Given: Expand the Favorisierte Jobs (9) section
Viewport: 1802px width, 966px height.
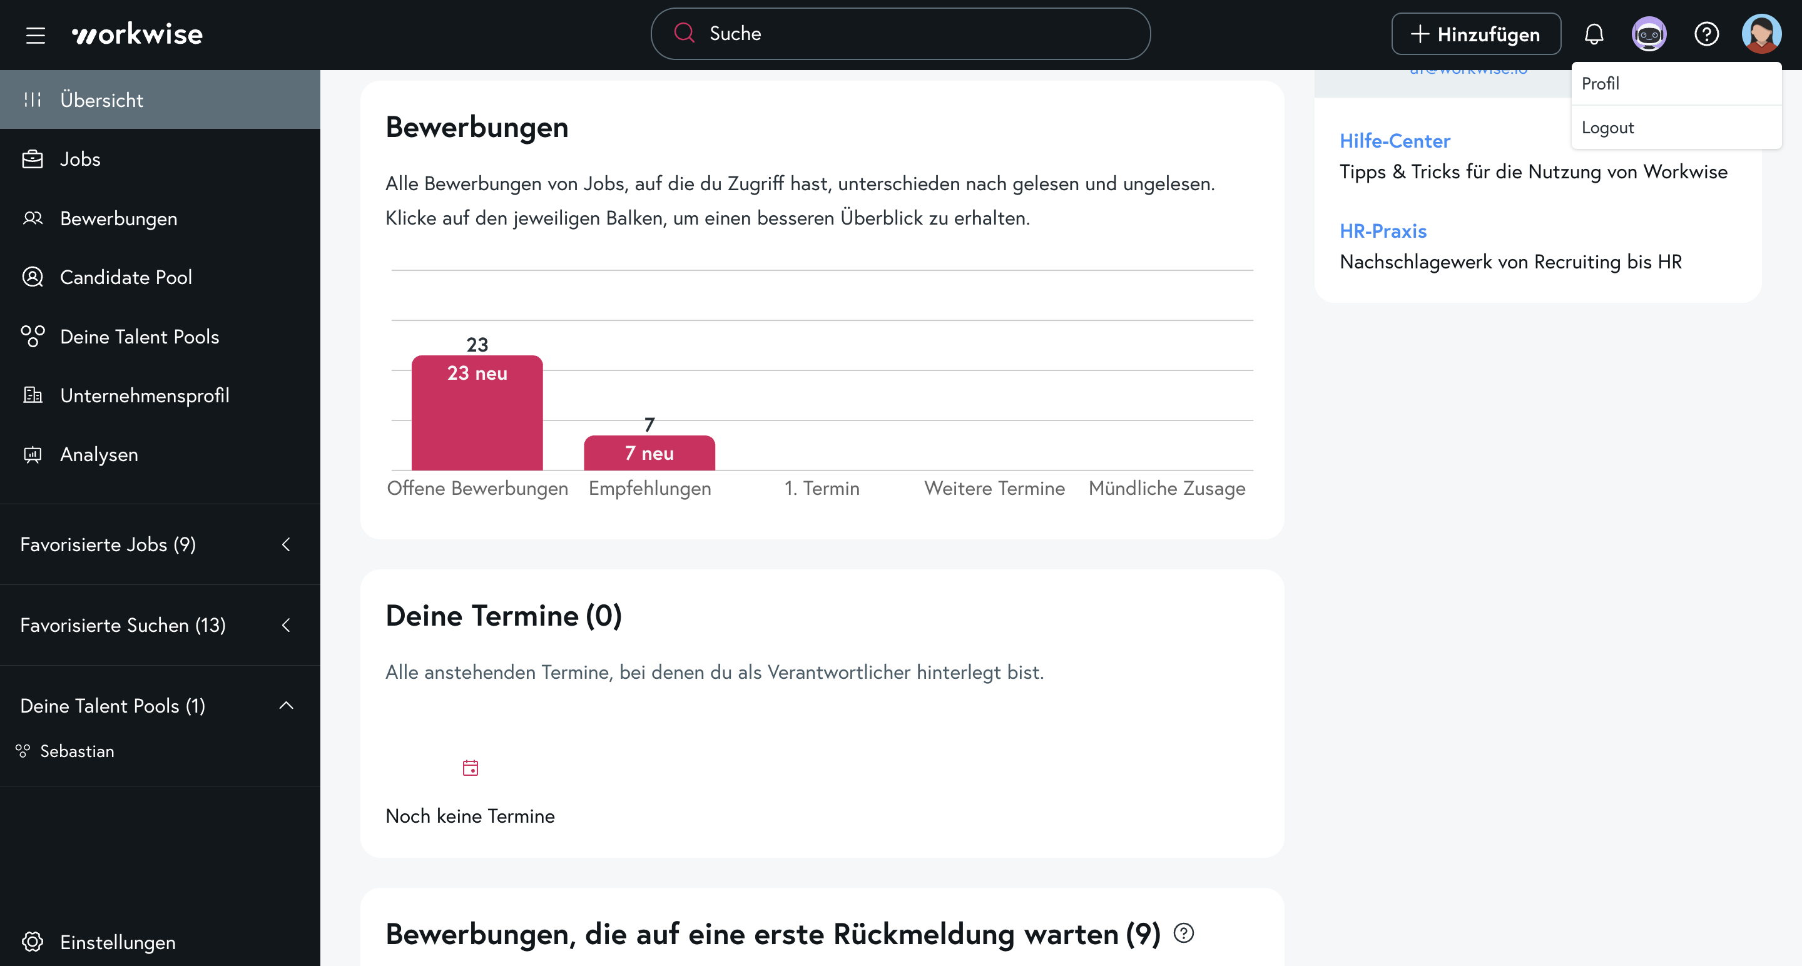Looking at the screenshot, I should click(285, 544).
